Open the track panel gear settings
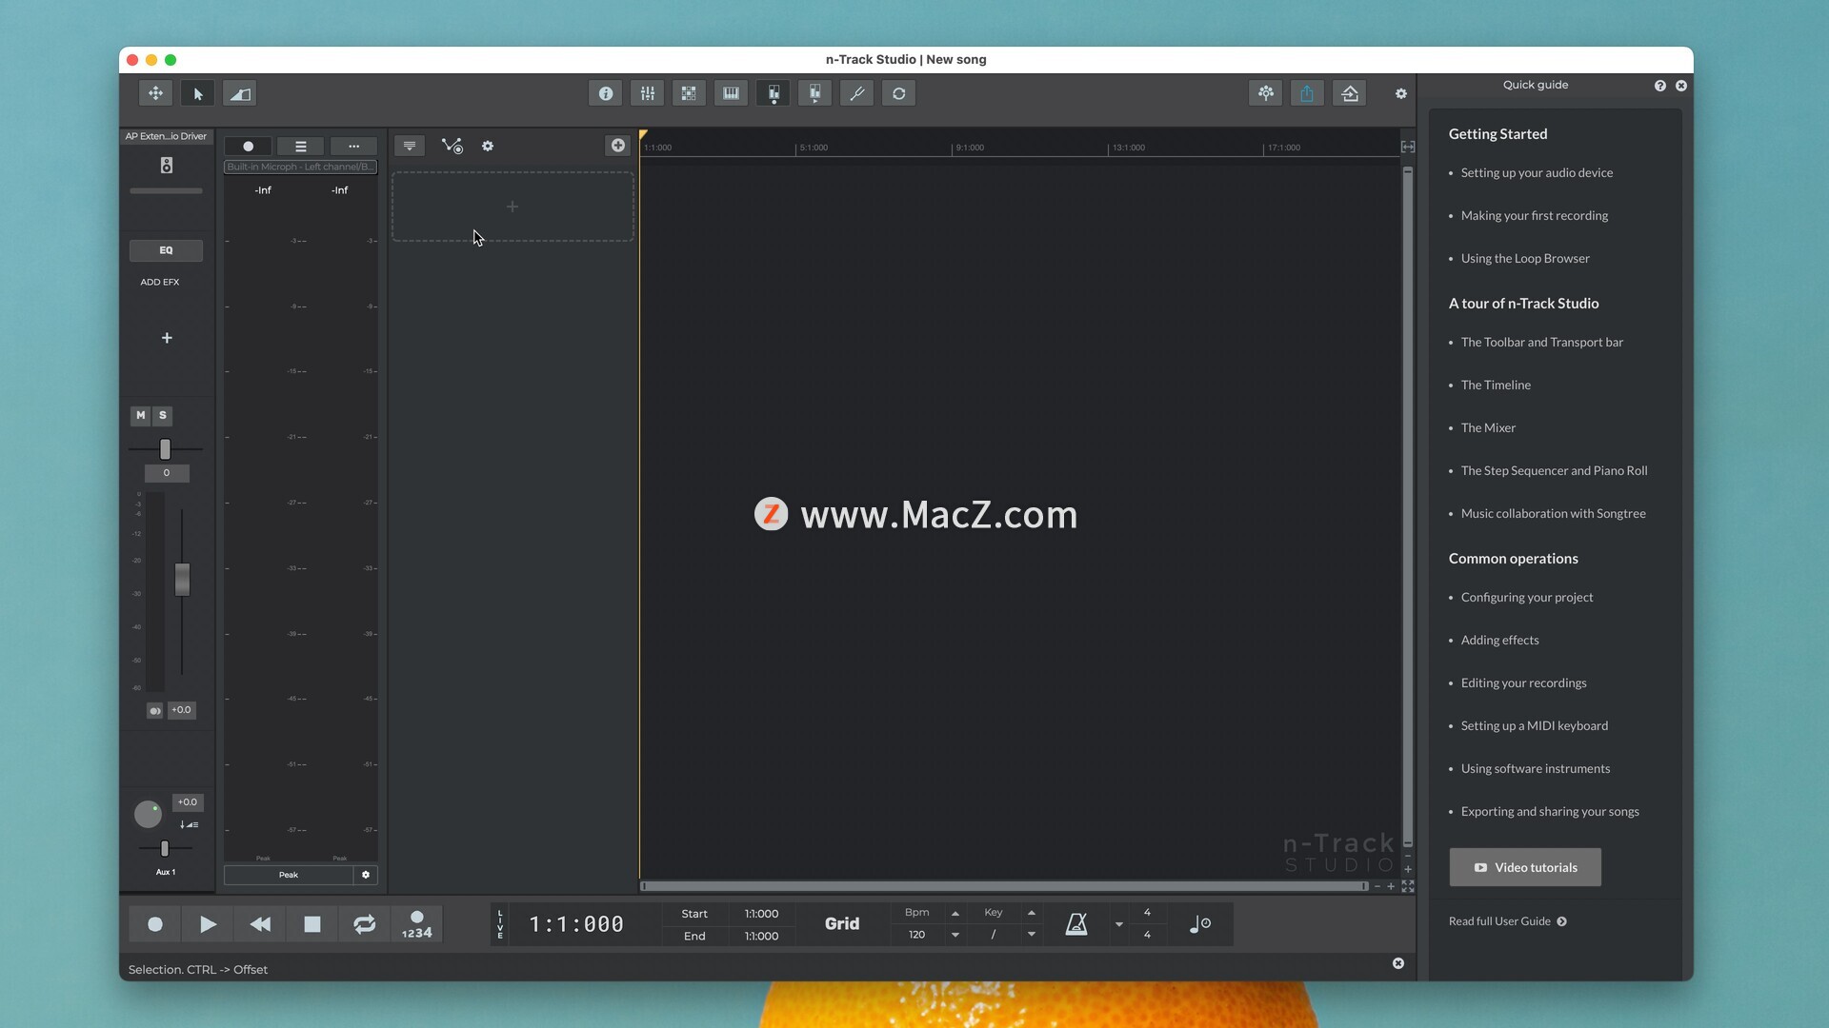Screen dimensions: 1829x1028 [x=488, y=146]
